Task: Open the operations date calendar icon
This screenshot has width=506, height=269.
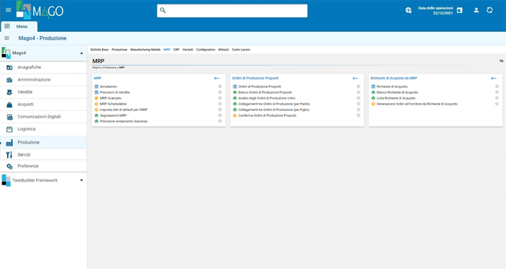Action: [x=460, y=10]
